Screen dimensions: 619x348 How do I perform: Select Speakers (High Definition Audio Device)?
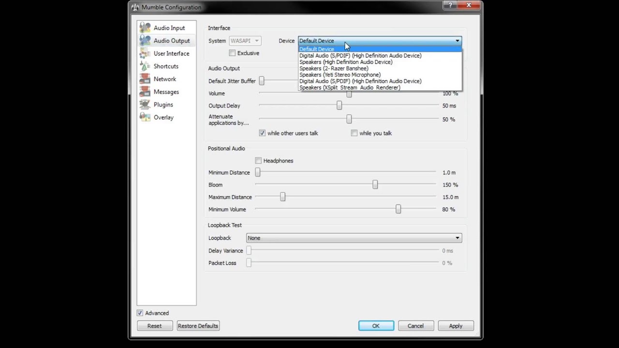380,62
